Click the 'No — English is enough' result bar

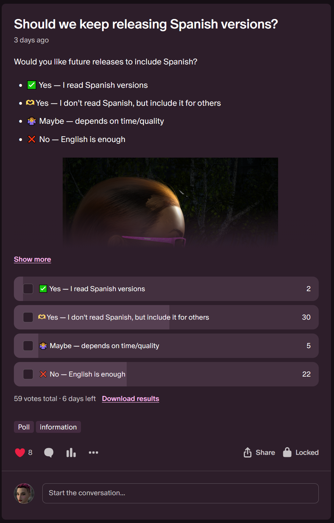166,374
